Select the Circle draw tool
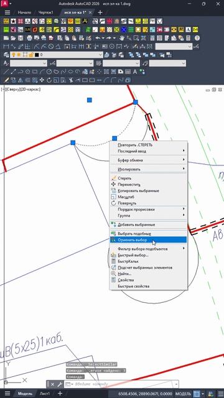 pyautogui.click(x=49, y=72)
